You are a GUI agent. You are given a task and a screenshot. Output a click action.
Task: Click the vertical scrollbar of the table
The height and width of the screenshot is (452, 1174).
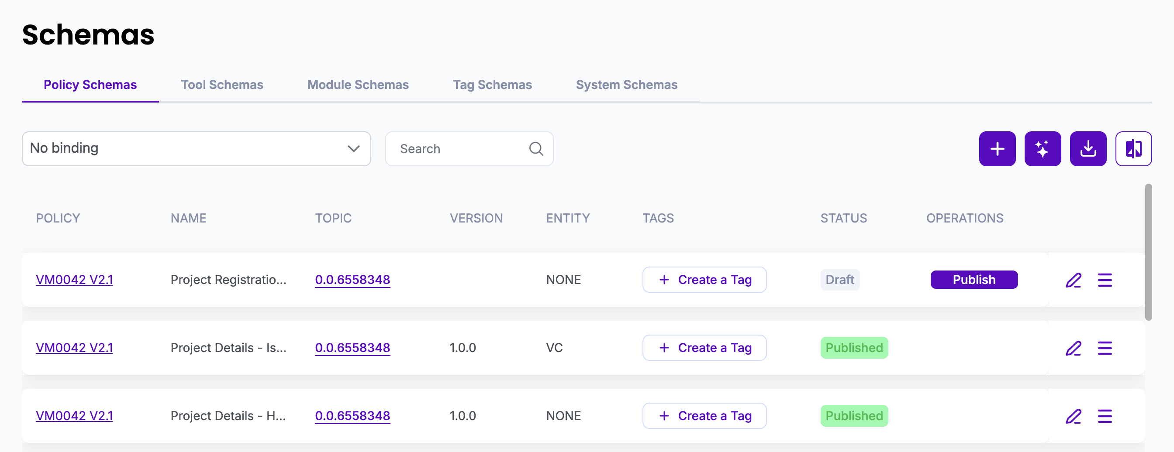click(x=1148, y=253)
